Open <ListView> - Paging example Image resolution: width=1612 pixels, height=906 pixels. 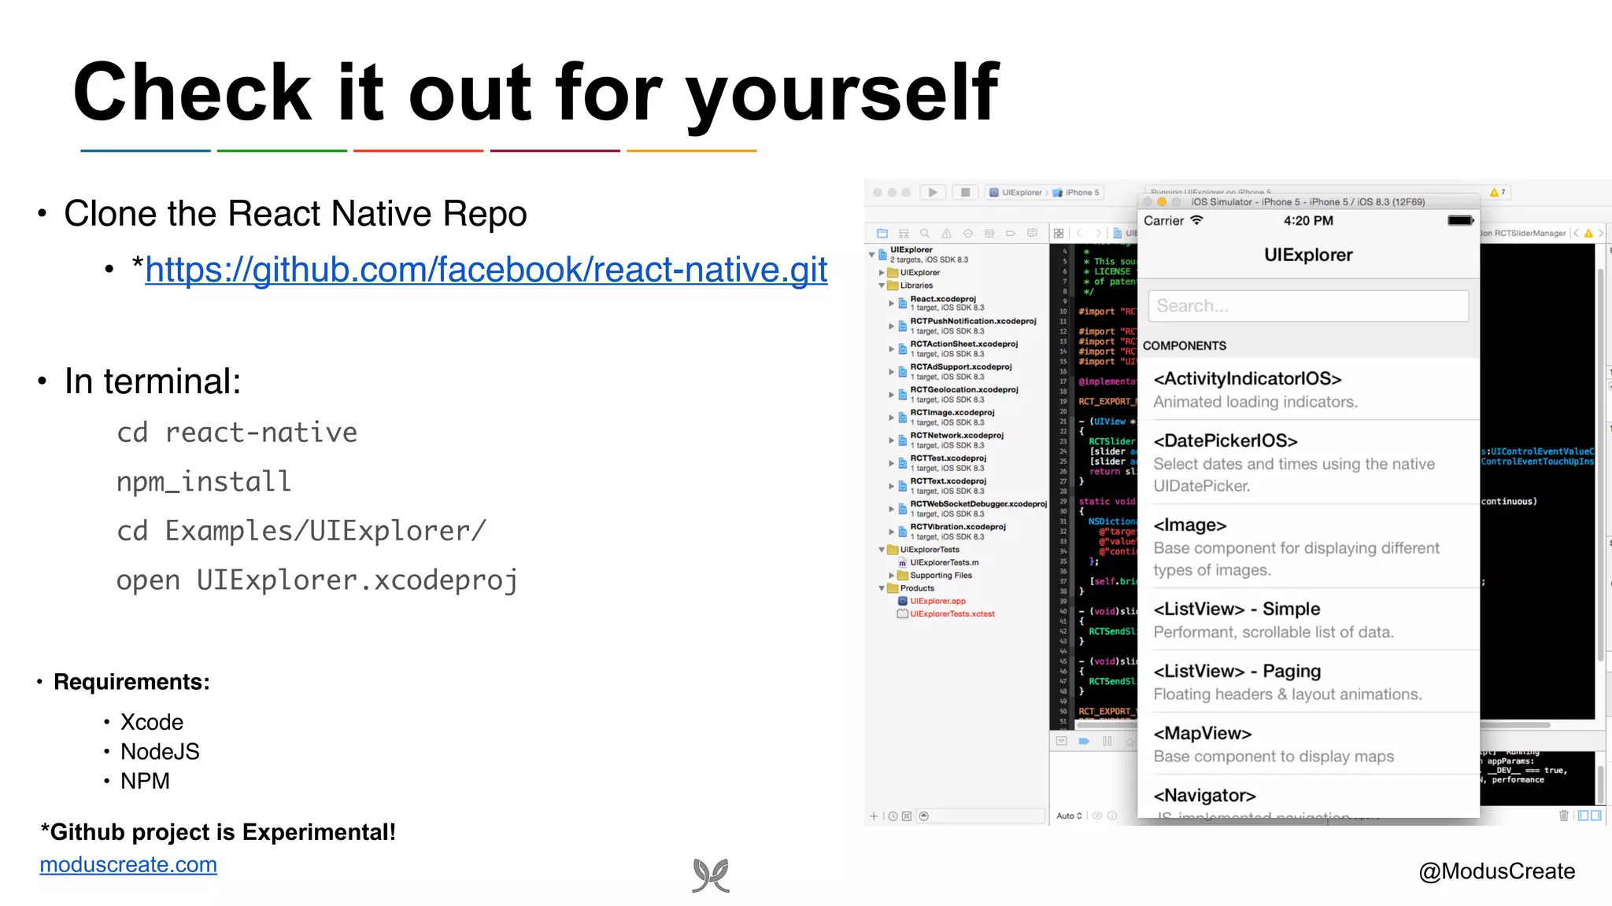(x=1308, y=682)
